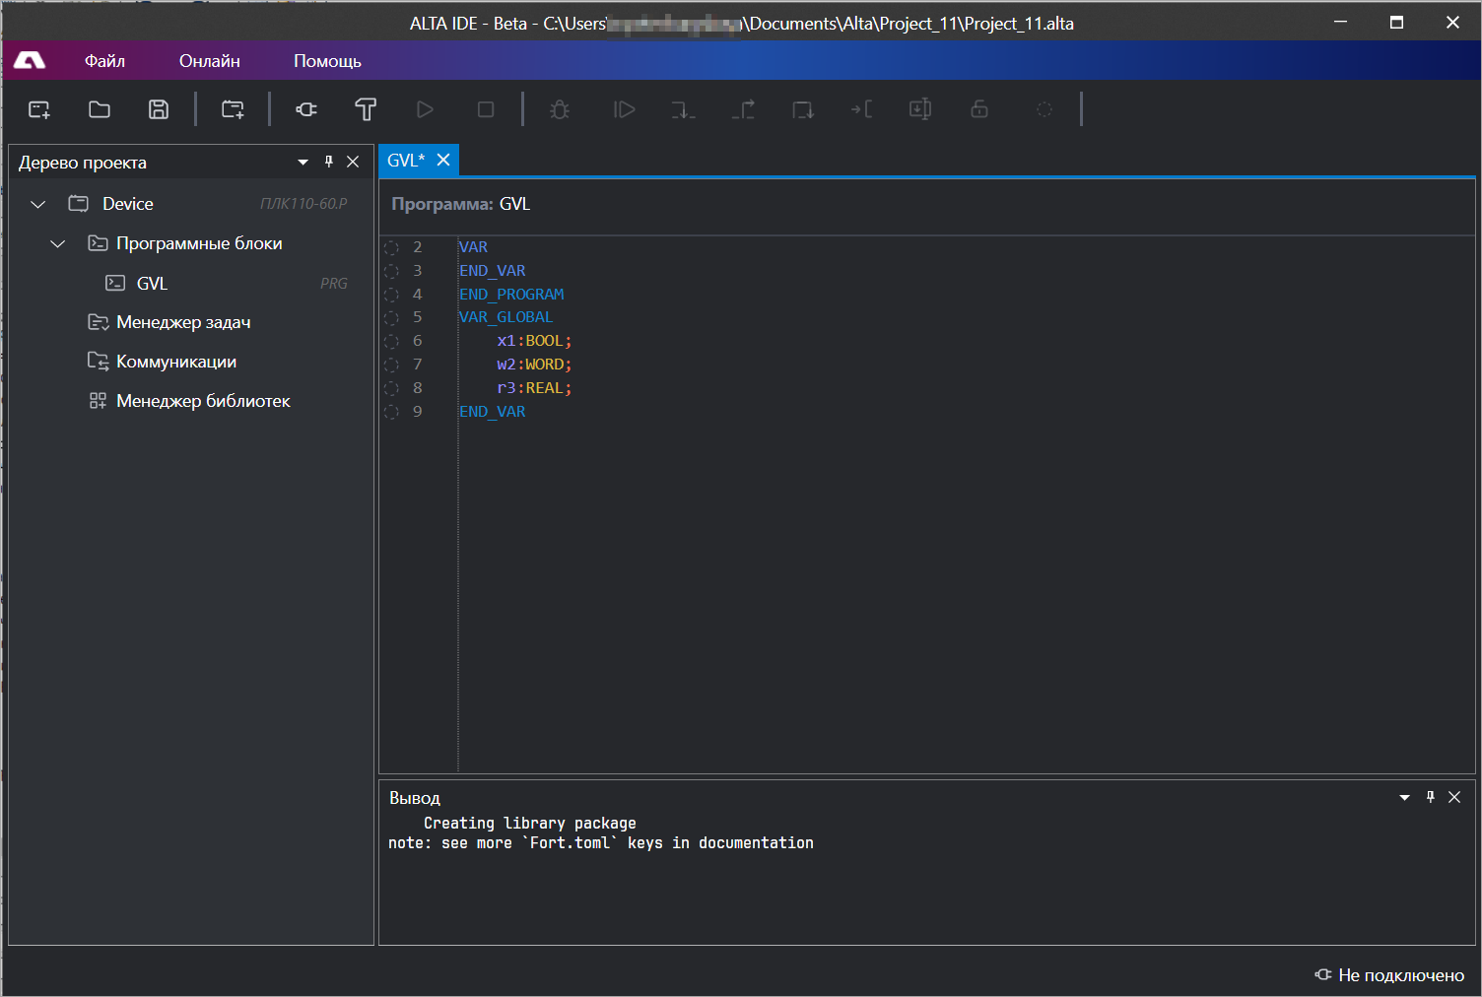
Task: Click the END_VAR keyword on line 9
Action: [x=493, y=412]
